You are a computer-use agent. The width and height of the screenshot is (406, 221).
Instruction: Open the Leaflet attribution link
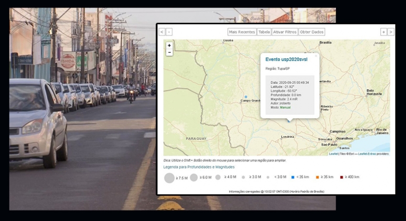(333, 154)
